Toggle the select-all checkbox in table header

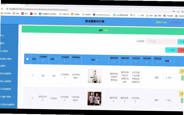point(28,59)
